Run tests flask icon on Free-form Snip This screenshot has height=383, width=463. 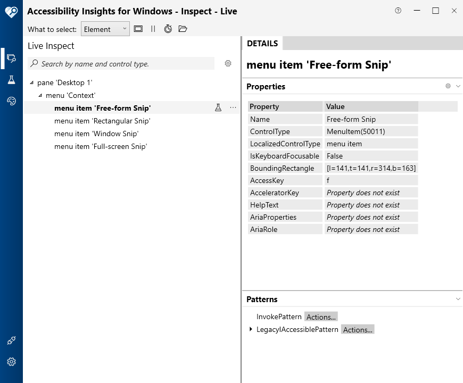[x=218, y=107]
